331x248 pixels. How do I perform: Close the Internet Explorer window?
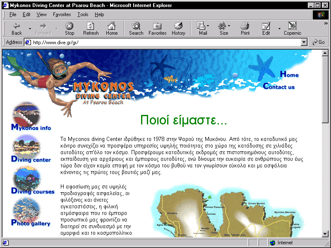click(x=325, y=5)
